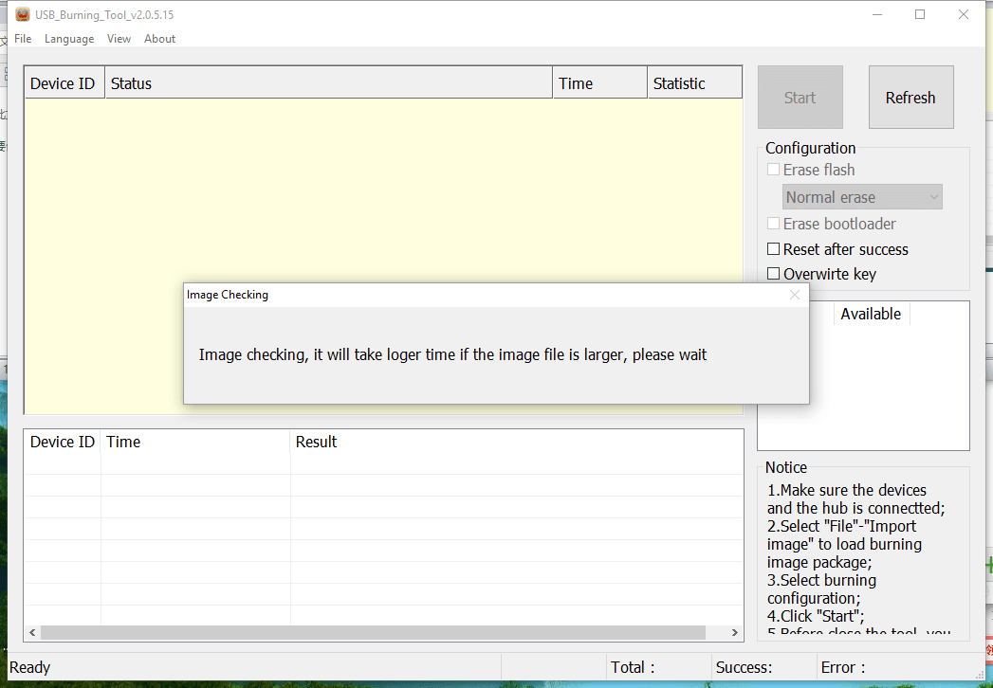
Task: Click the greyed Start button
Action: 800,98
